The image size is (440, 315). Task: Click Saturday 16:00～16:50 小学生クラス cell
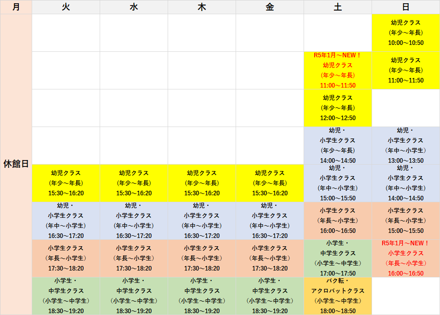(338, 221)
